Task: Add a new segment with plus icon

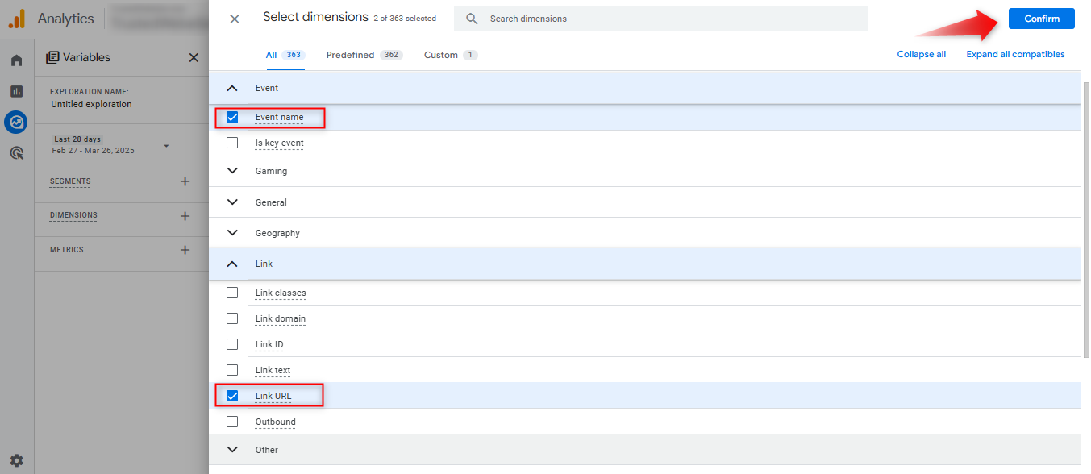Action: pos(185,181)
